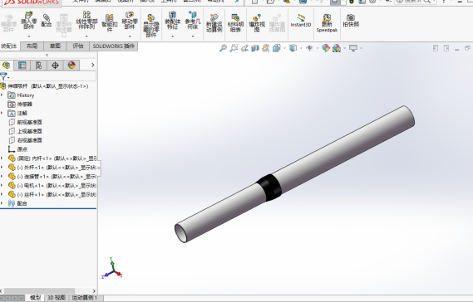Expand the (-) 外杆<1> component
The height and width of the screenshot is (302, 473).
point(2,167)
